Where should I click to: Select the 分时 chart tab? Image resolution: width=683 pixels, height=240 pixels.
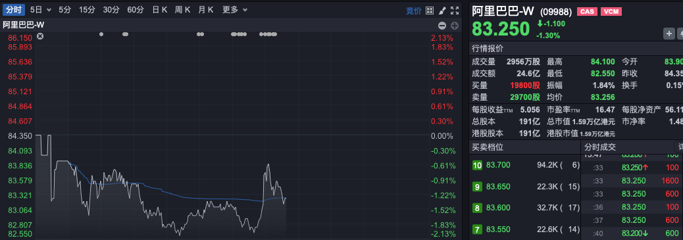(14, 10)
